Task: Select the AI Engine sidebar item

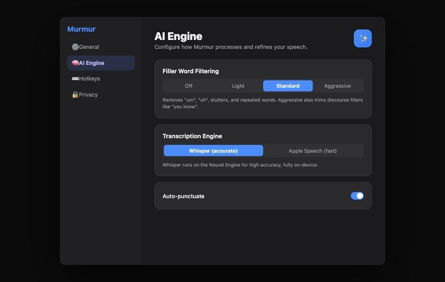Action: tap(101, 63)
